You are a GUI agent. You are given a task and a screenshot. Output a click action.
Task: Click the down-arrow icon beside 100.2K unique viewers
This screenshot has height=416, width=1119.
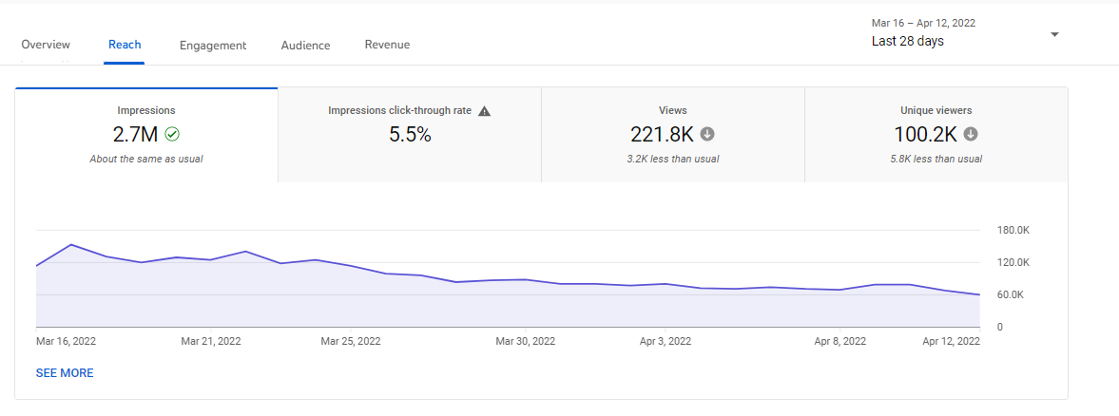[x=971, y=135]
